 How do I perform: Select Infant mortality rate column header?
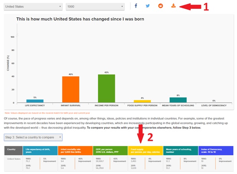pos(75,150)
